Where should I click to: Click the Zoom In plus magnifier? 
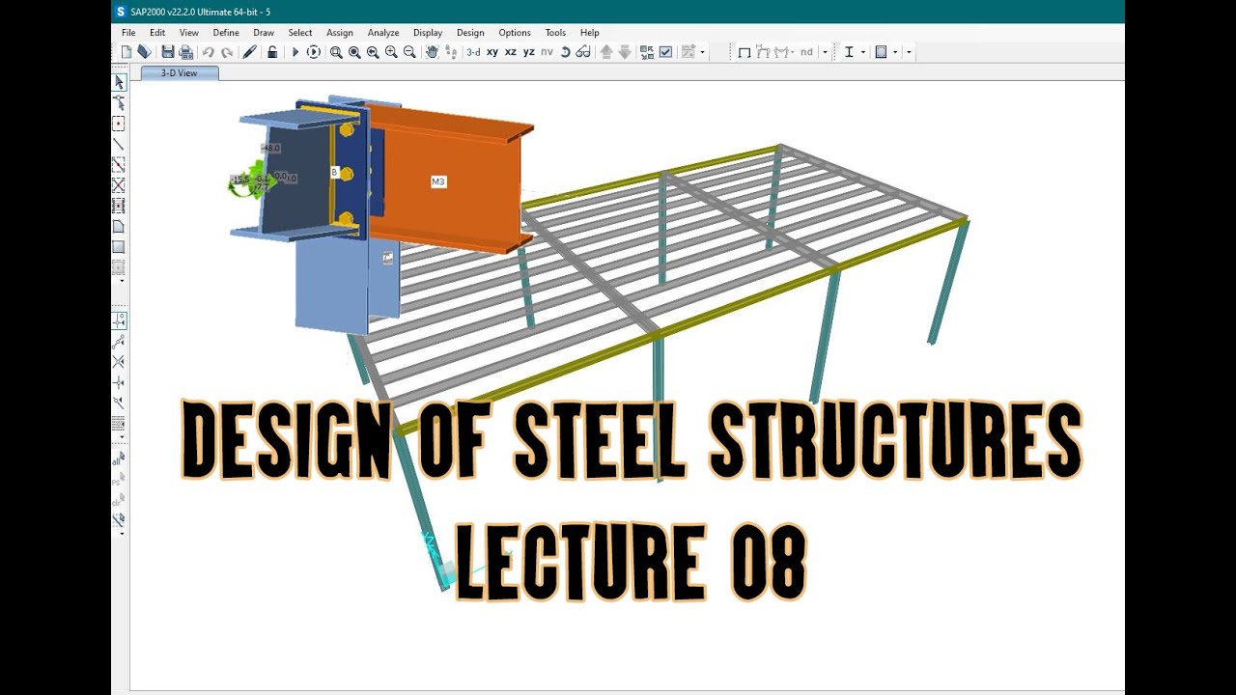pyautogui.click(x=391, y=52)
